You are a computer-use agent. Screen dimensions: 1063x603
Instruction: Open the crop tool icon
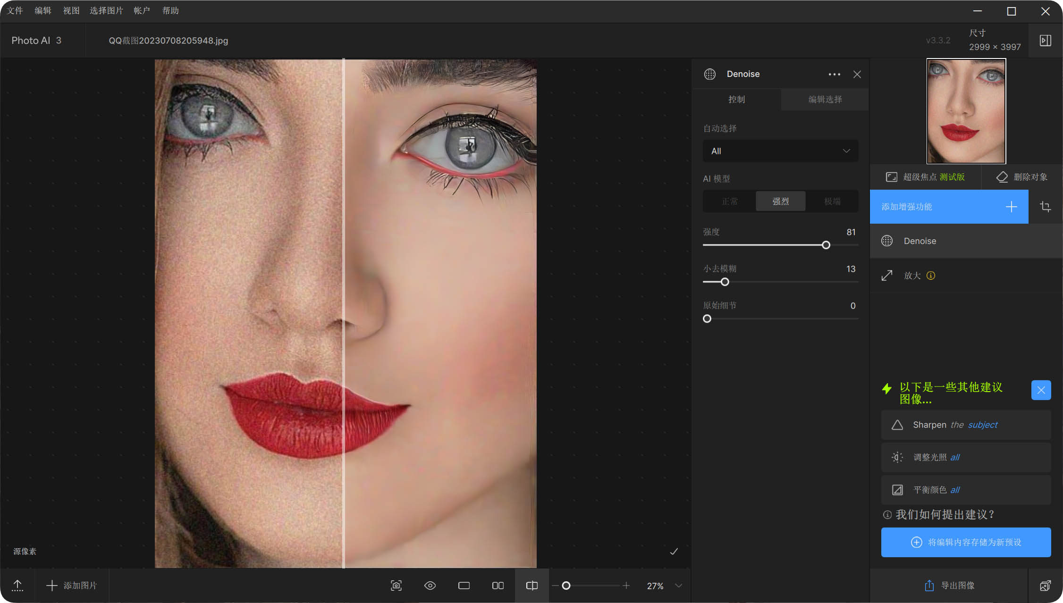tap(1045, 207)
